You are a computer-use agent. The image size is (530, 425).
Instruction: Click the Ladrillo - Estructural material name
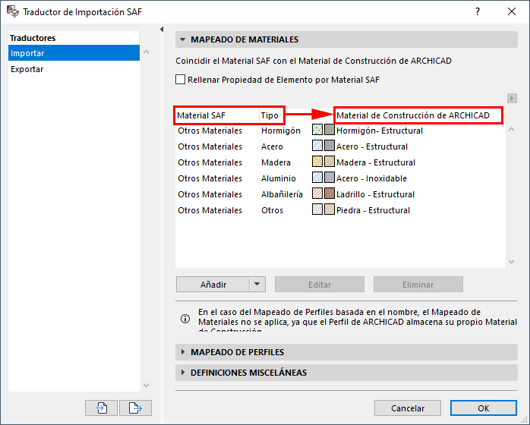(375, 194)
